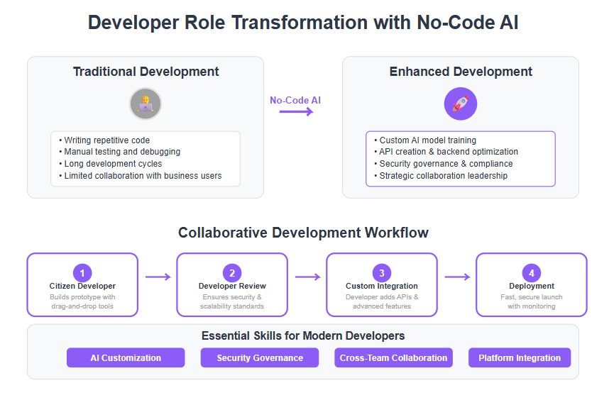The image size is (614, 400).
Task: Click the No-Code AI label
Action: [x=295, y=100]
